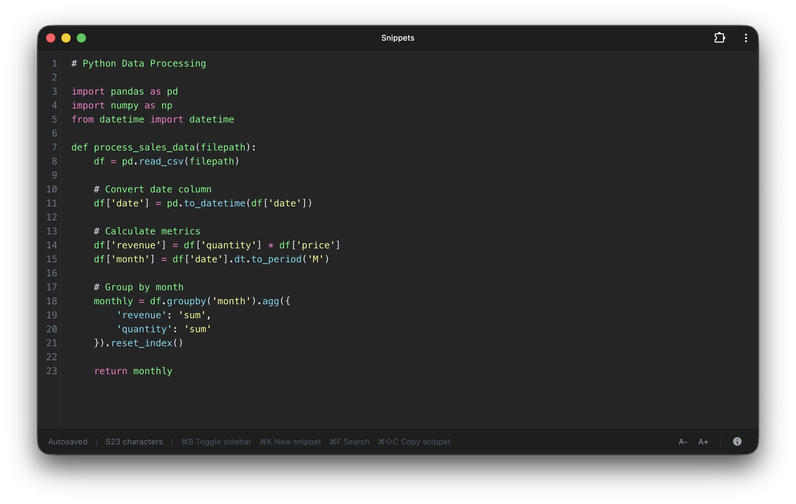Click the green zoom traffic light
Screen dimensions: 796x504
click(81, 38)
